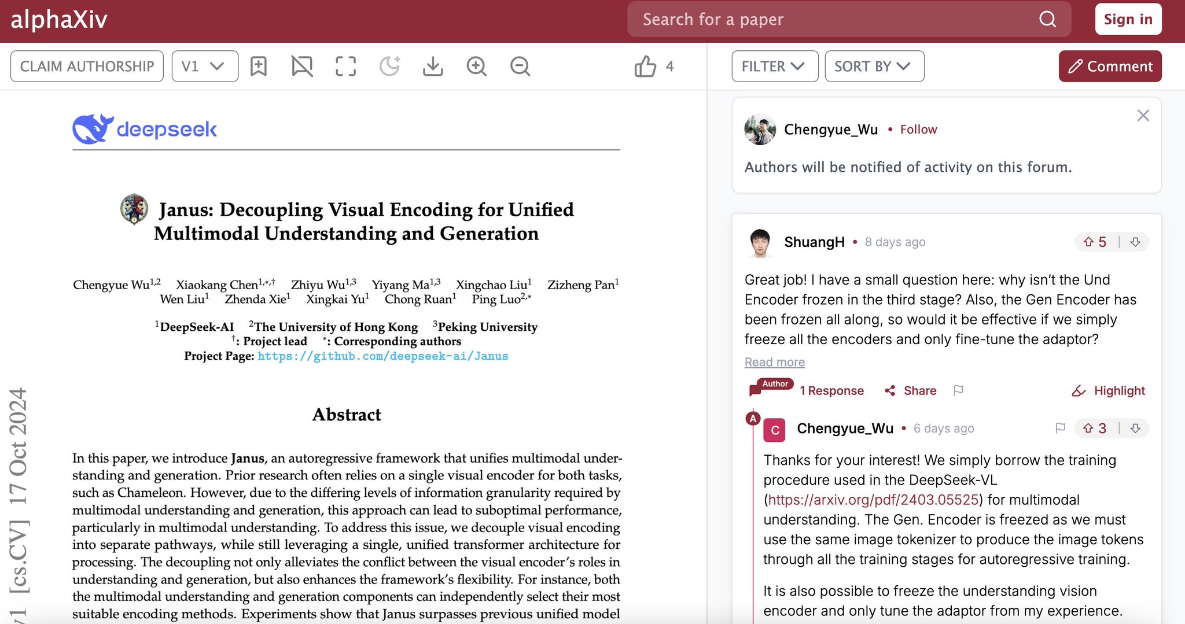Click the paper like count 4
The height and width of the screenshot is (624, 1185).
[x=669, y=67]
